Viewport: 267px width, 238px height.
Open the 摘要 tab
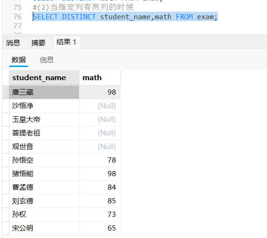41,43
